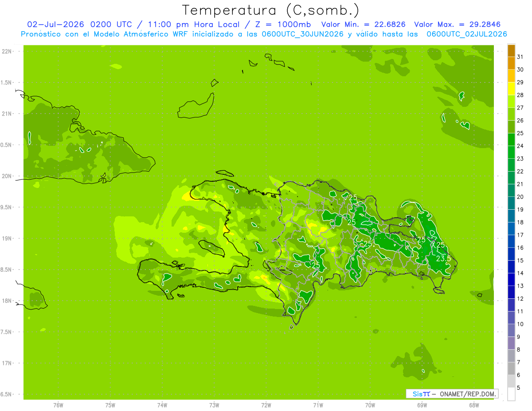
Task: Click the '68W' longitude axis label
Action: [474, 405]
